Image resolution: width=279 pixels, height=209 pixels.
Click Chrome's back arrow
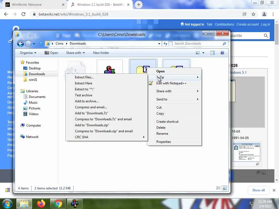click(x=6, y=14)
